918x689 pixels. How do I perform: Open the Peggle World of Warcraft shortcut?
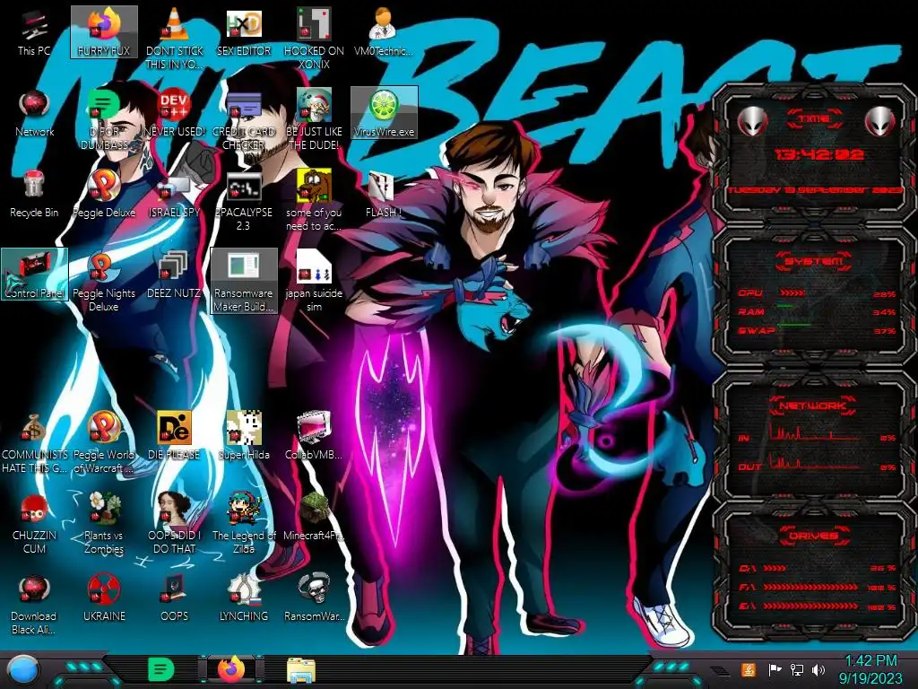click(104, 443)
